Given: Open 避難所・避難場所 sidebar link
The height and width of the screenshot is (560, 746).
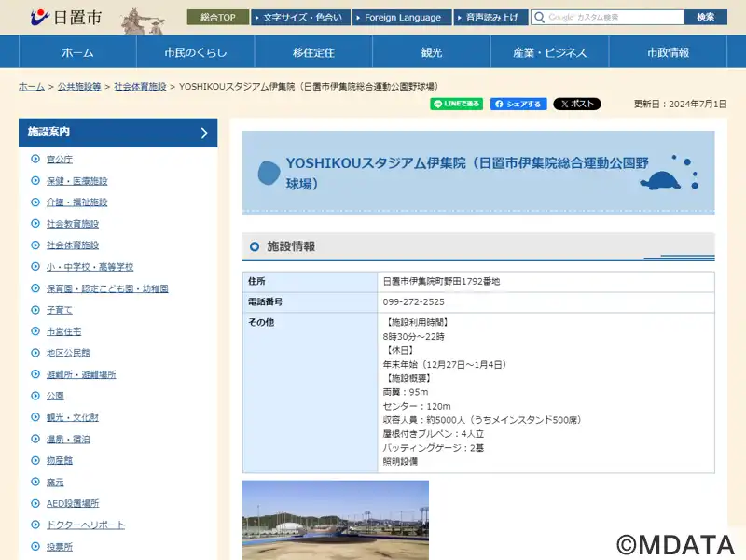Looking at the screenshot, I should [x=81, y=374].
